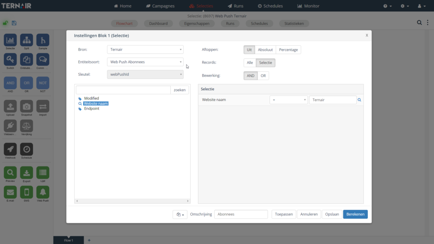Choose the Sample block icon
434x244 pixels.
[43, 40]
